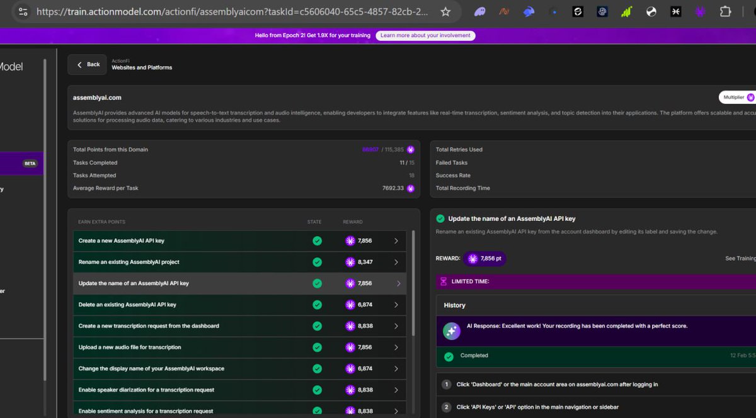Click the Back button
The height and width of the screenshot is (418, 756).
[x=88, y=64]
